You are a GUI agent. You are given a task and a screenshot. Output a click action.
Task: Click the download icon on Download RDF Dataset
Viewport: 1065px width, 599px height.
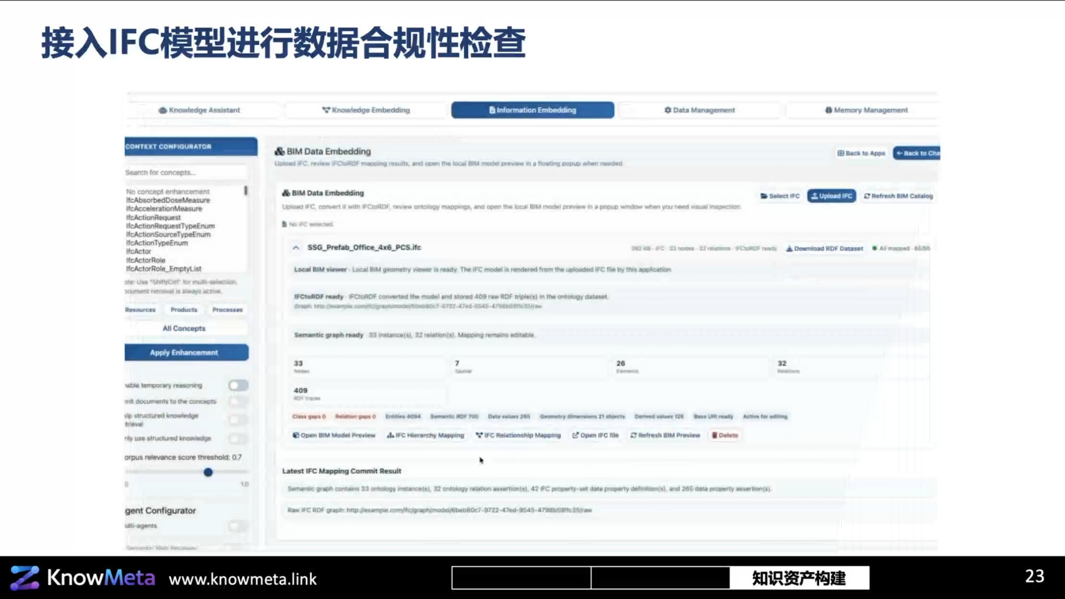789,248
